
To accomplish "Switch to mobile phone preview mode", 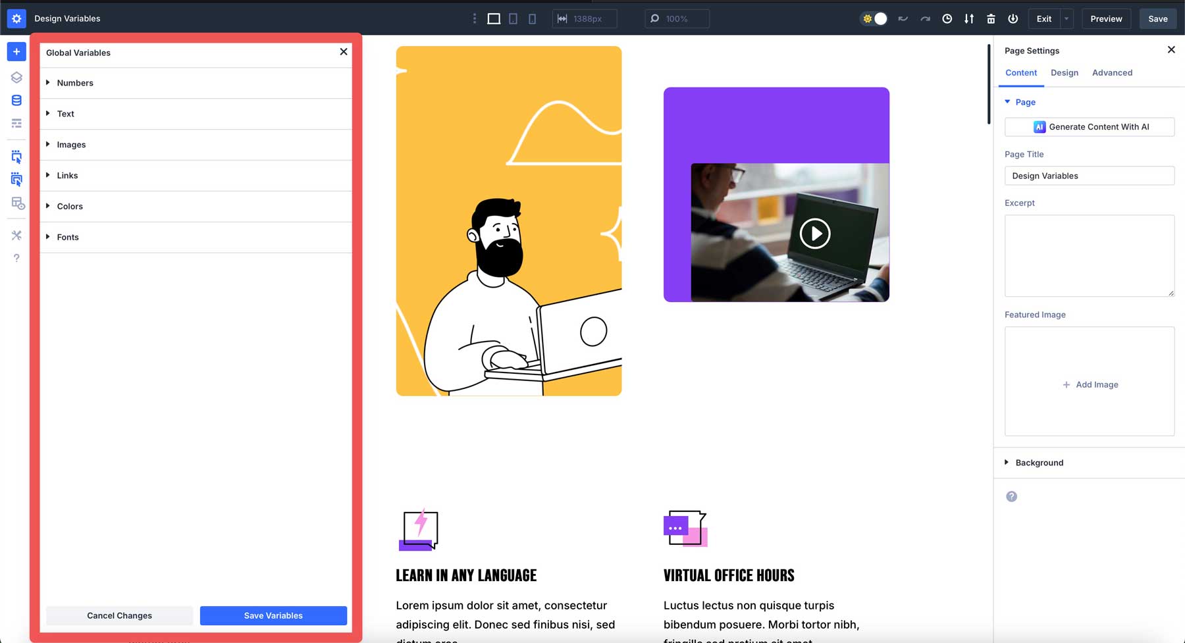I will pyautogui.click(x=532, y=18).
